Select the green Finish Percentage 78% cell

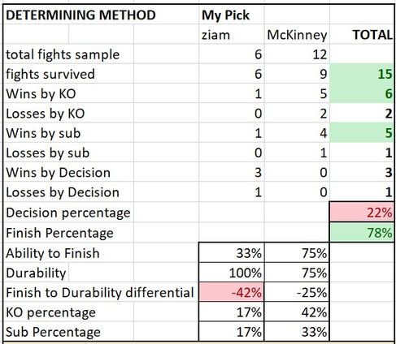click(x=362, y=232)
